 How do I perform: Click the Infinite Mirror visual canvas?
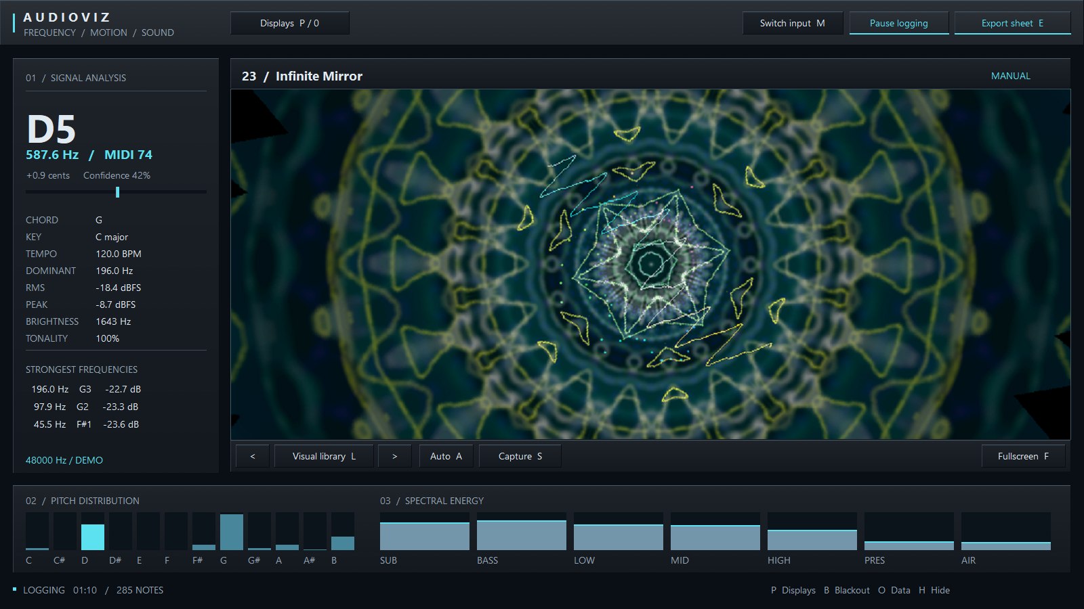pos(650,265)
